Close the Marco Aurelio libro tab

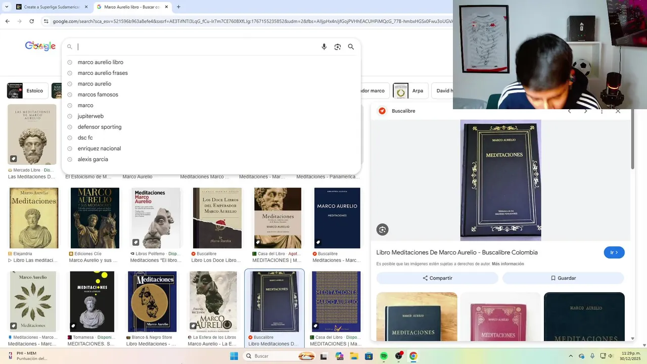tap(166, 7)
